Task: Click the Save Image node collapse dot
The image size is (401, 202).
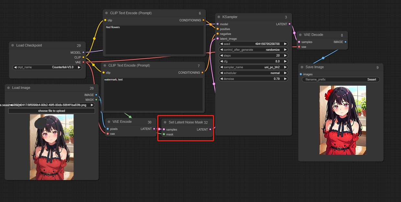Action: (x=302, y=67)
